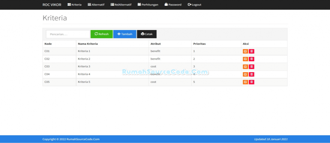The height and width of the screenshot is (143, 330).
Task: Print the table with Cetak button
Action: [x=147, y=34]
